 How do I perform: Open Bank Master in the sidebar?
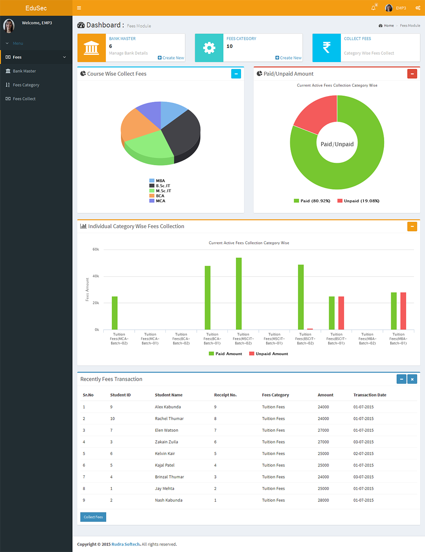click(24, 71)
